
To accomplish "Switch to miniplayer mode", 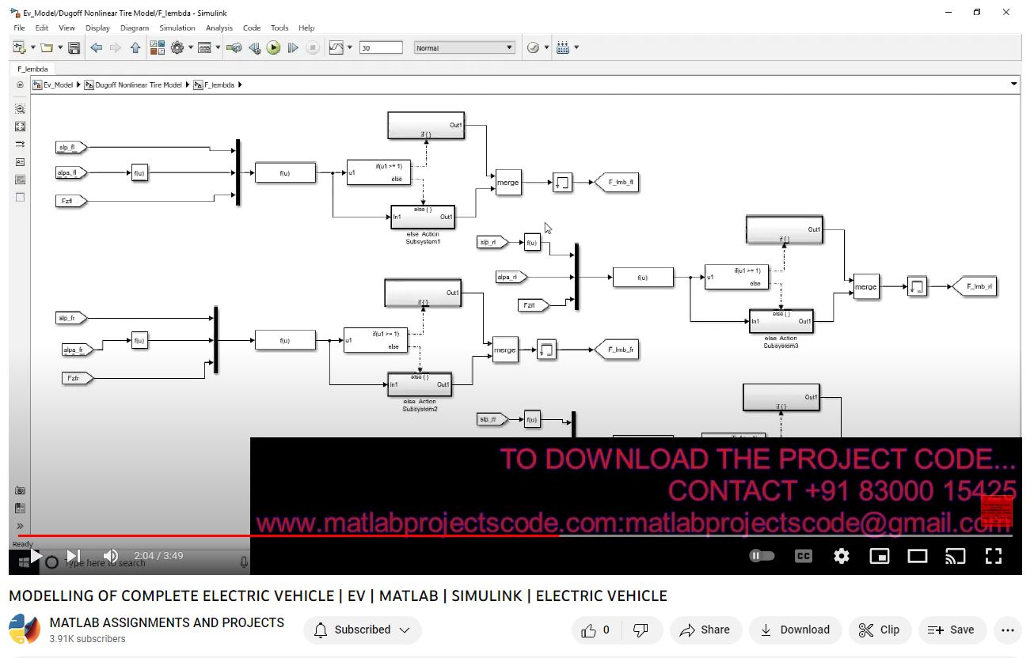I will pos(880,556).
